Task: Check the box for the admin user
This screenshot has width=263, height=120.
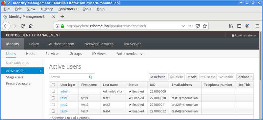Action: 53,91
